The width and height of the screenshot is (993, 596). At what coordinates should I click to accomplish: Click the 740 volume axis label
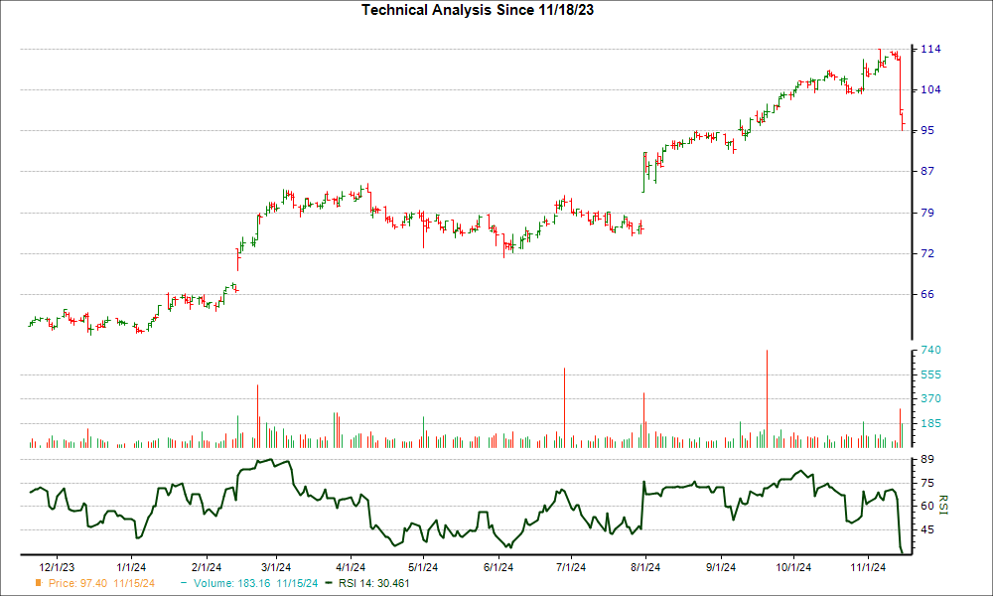click(x=930, y=351)
